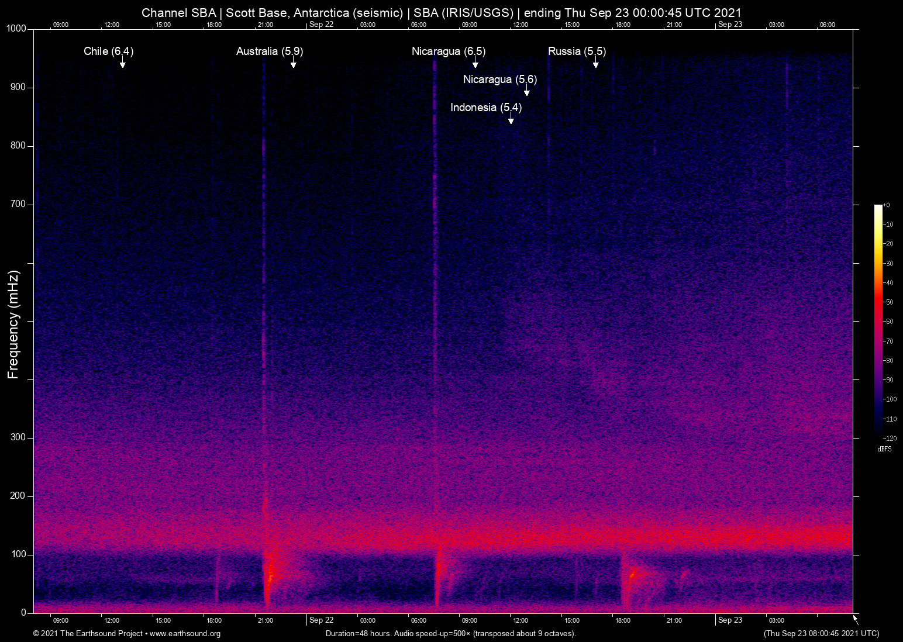Screen dimensions: 903x642
Task: Click the arrow marker under Chile (6.4)
Action: tap(122, 63)
